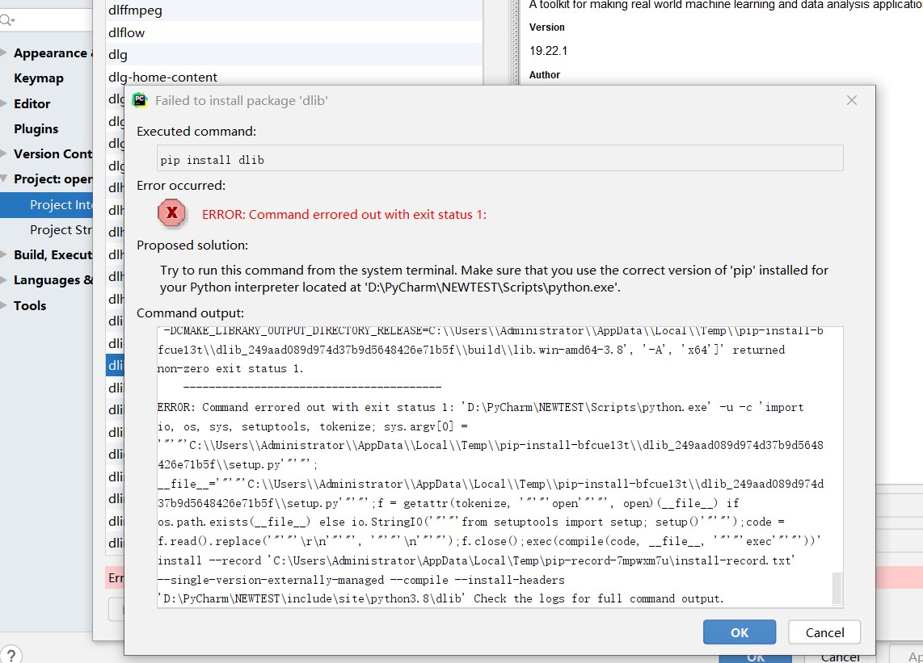Open the Plugins settings page
The height and width of the screenshot is (663, 923).
pyautogui.click(x=36, y=129)
